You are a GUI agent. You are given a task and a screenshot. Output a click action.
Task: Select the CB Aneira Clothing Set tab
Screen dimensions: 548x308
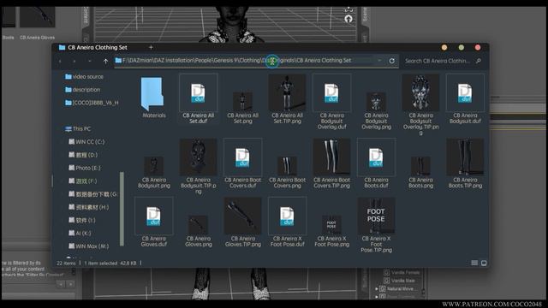pyautogui.click(x=97, y=47)
